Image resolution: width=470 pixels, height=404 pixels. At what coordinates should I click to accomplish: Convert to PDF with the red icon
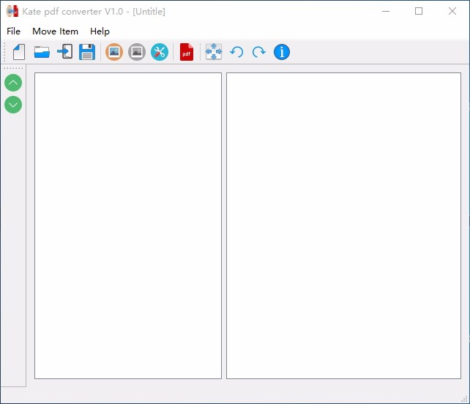point(187,52)
